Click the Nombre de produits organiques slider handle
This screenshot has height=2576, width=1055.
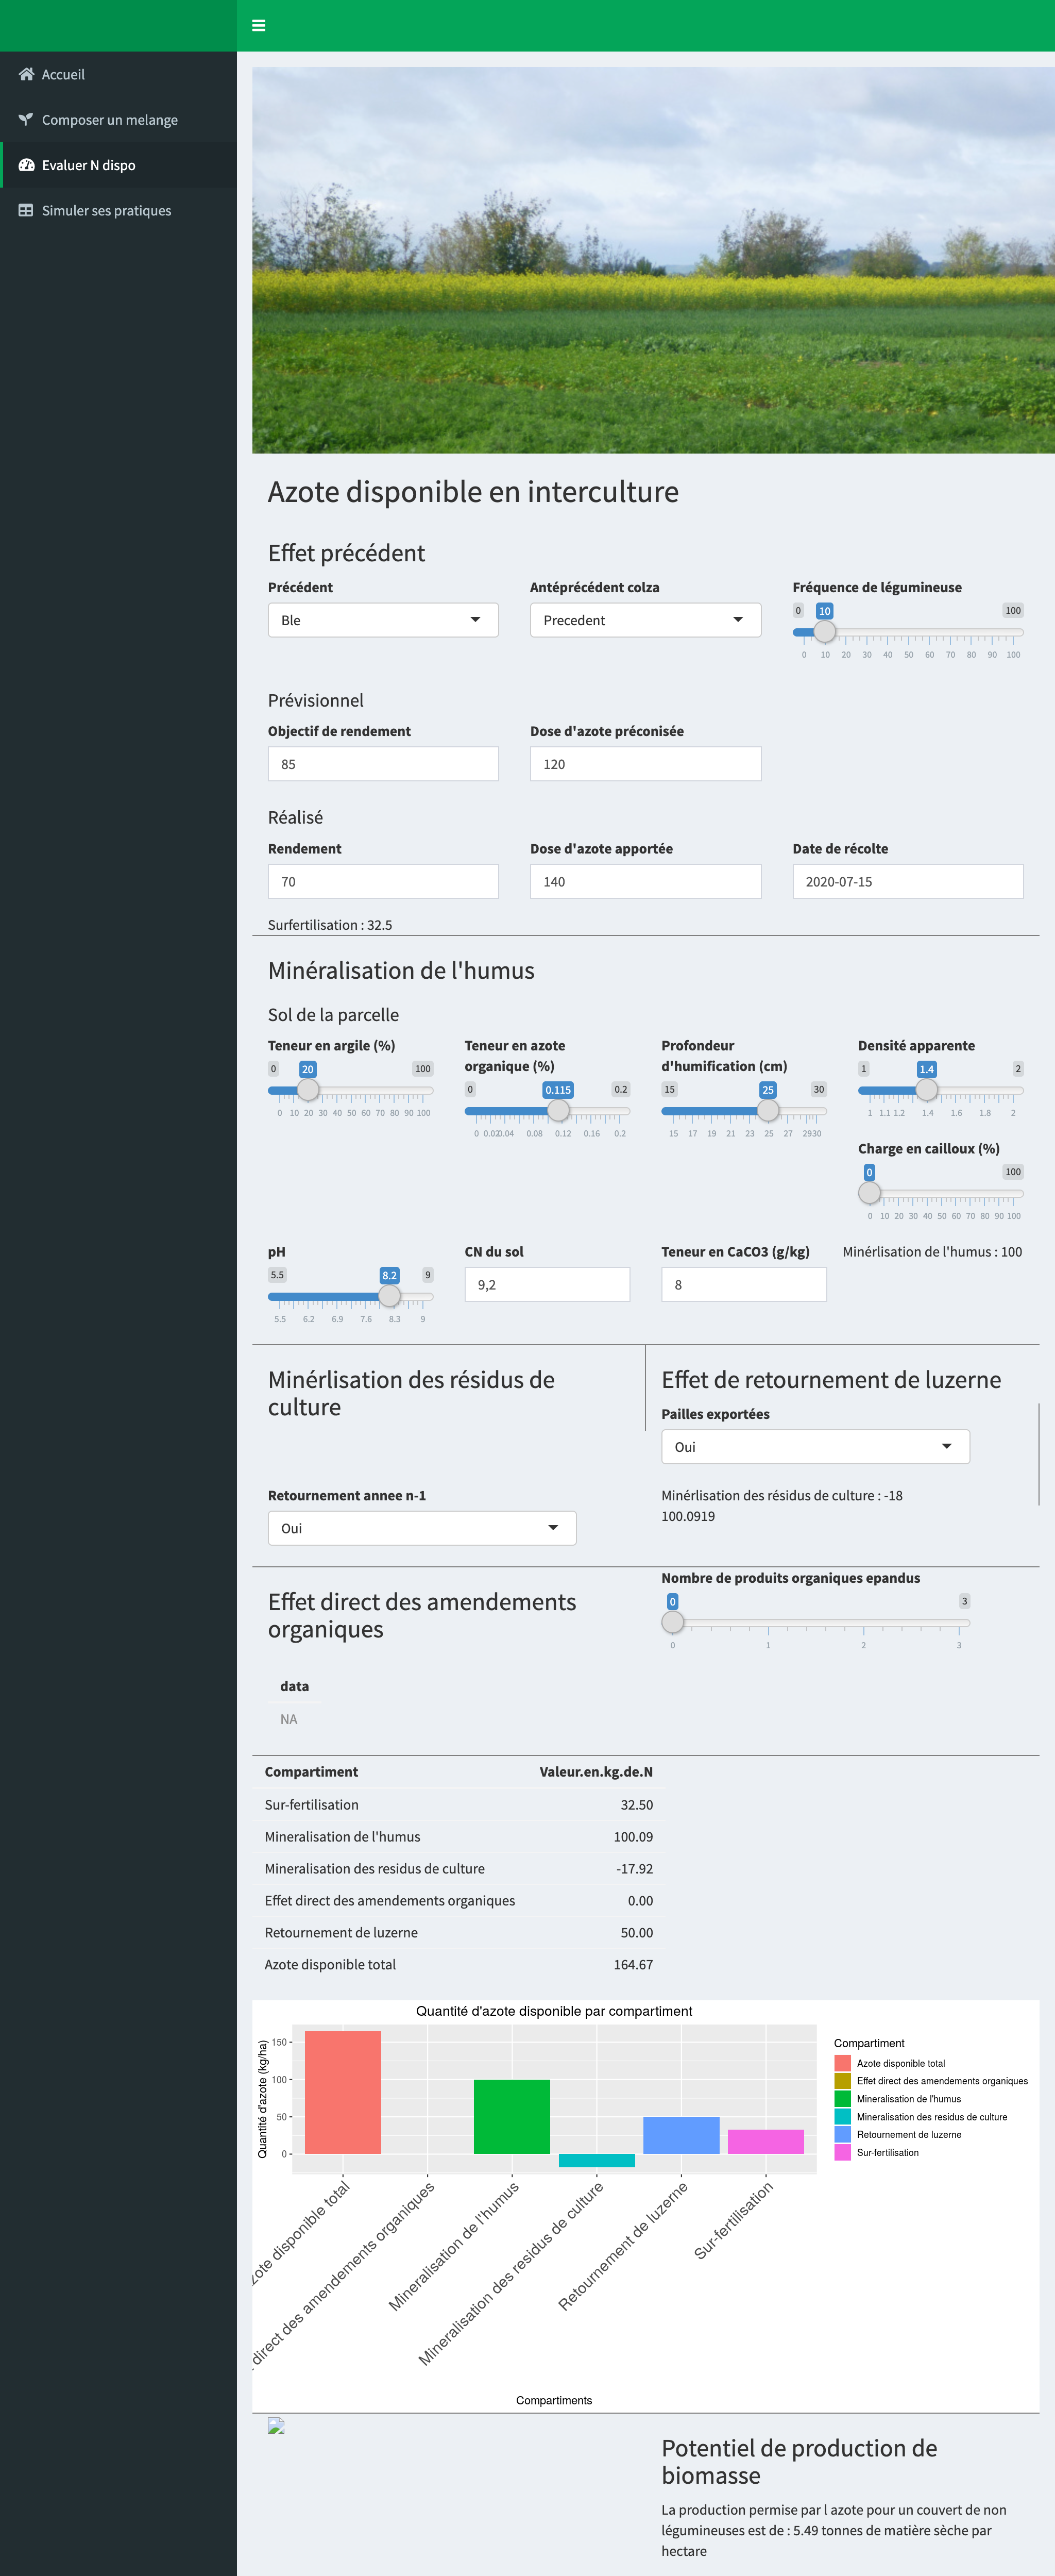pos(672,1622)
